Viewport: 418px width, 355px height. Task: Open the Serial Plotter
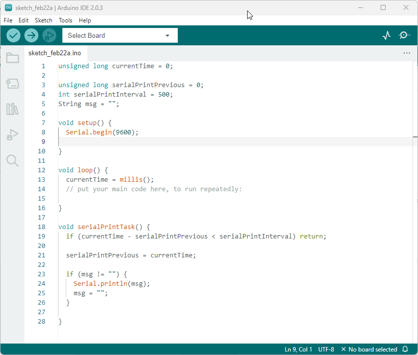pos(387,35)
